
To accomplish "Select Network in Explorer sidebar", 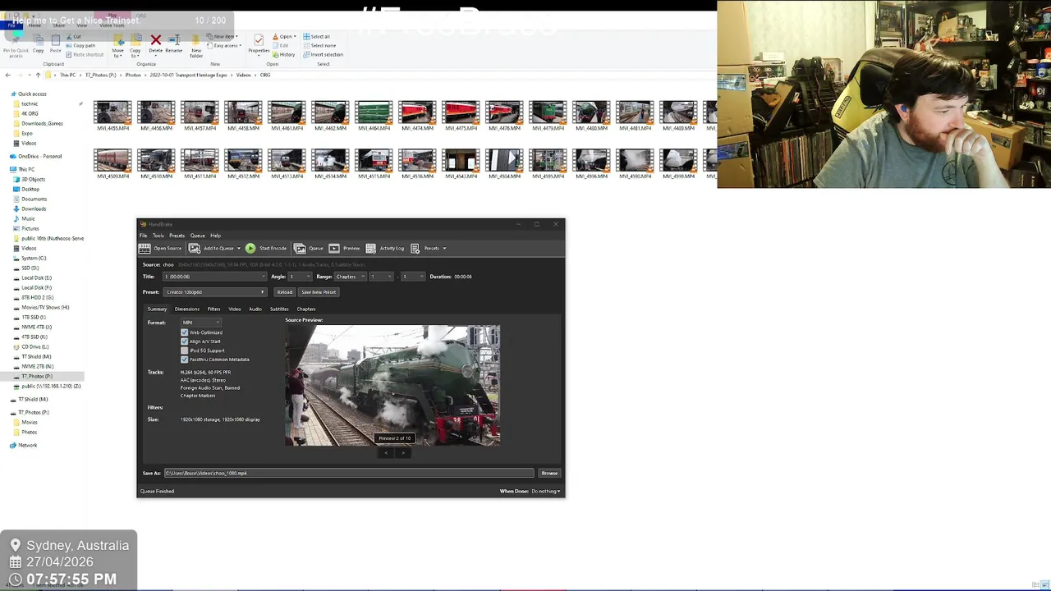I will click(27, 445).
